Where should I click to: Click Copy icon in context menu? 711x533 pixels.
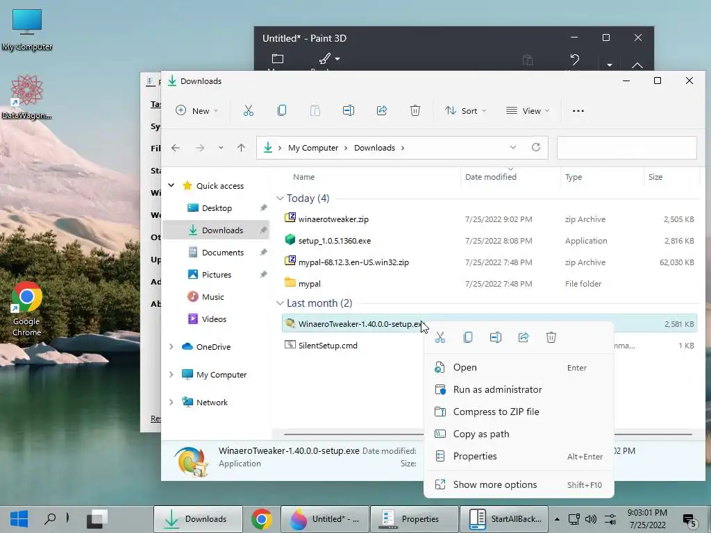468,337
